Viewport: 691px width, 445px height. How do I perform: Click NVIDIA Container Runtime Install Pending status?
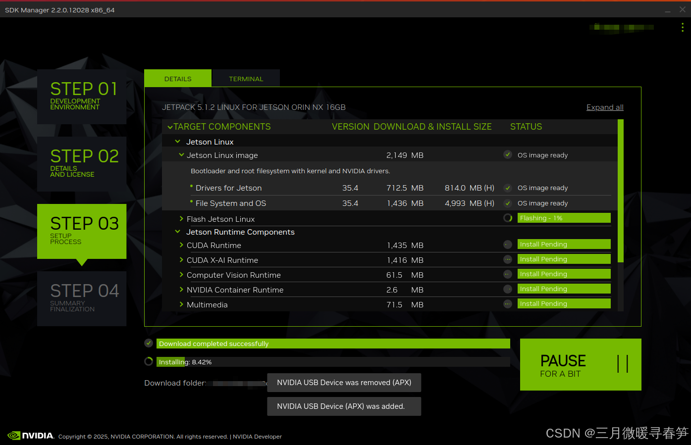pos(564,289)
